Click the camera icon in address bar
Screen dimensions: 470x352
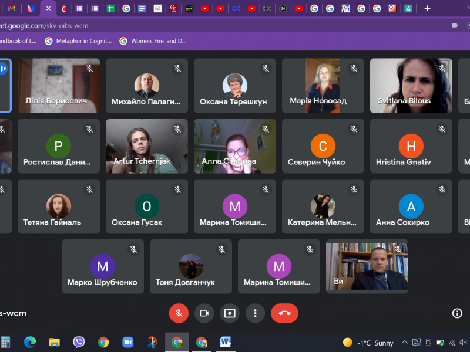455,26
